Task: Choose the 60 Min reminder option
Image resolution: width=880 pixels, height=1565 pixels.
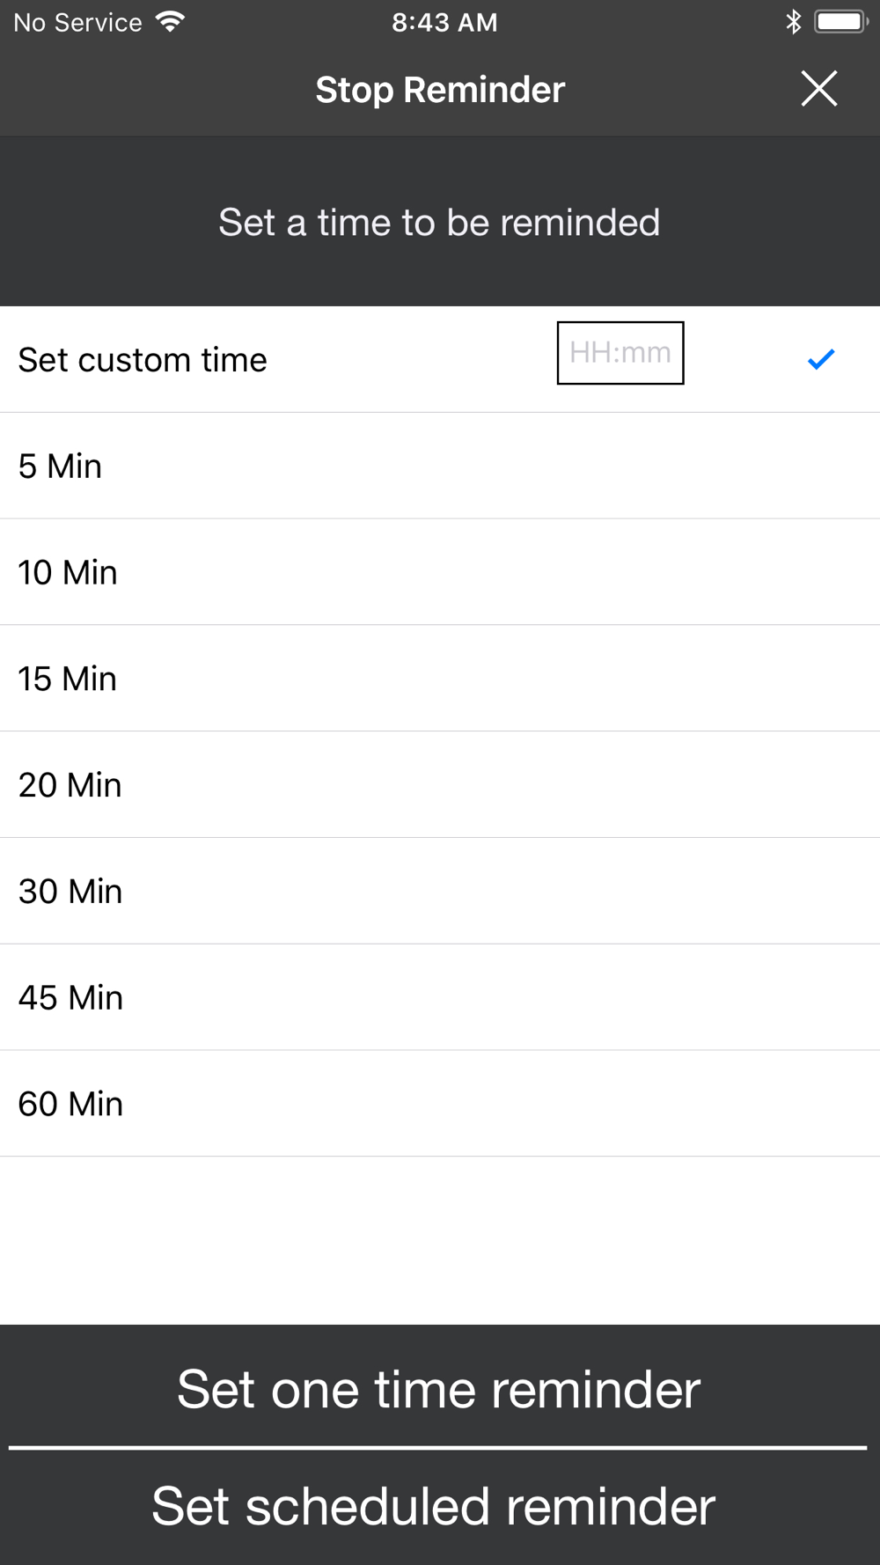Action: point(70,1104)
